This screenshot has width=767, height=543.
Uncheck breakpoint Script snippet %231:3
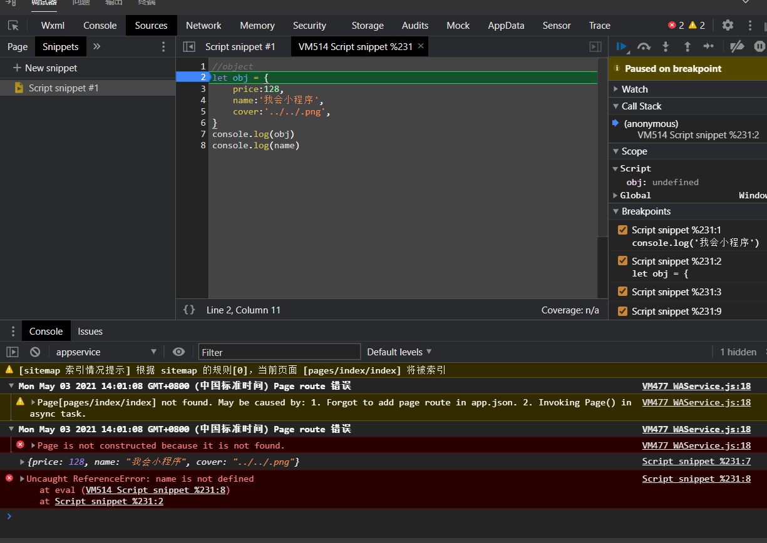coord(622,291)
